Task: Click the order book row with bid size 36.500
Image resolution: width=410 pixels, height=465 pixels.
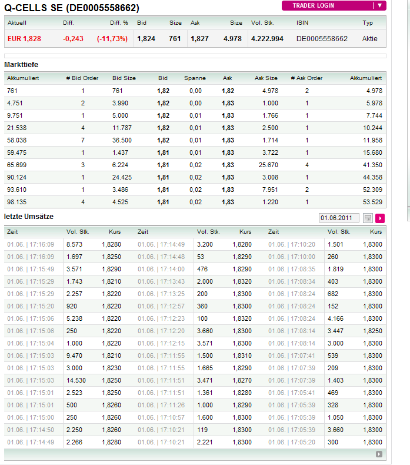Action: click(x=195, y=141)
